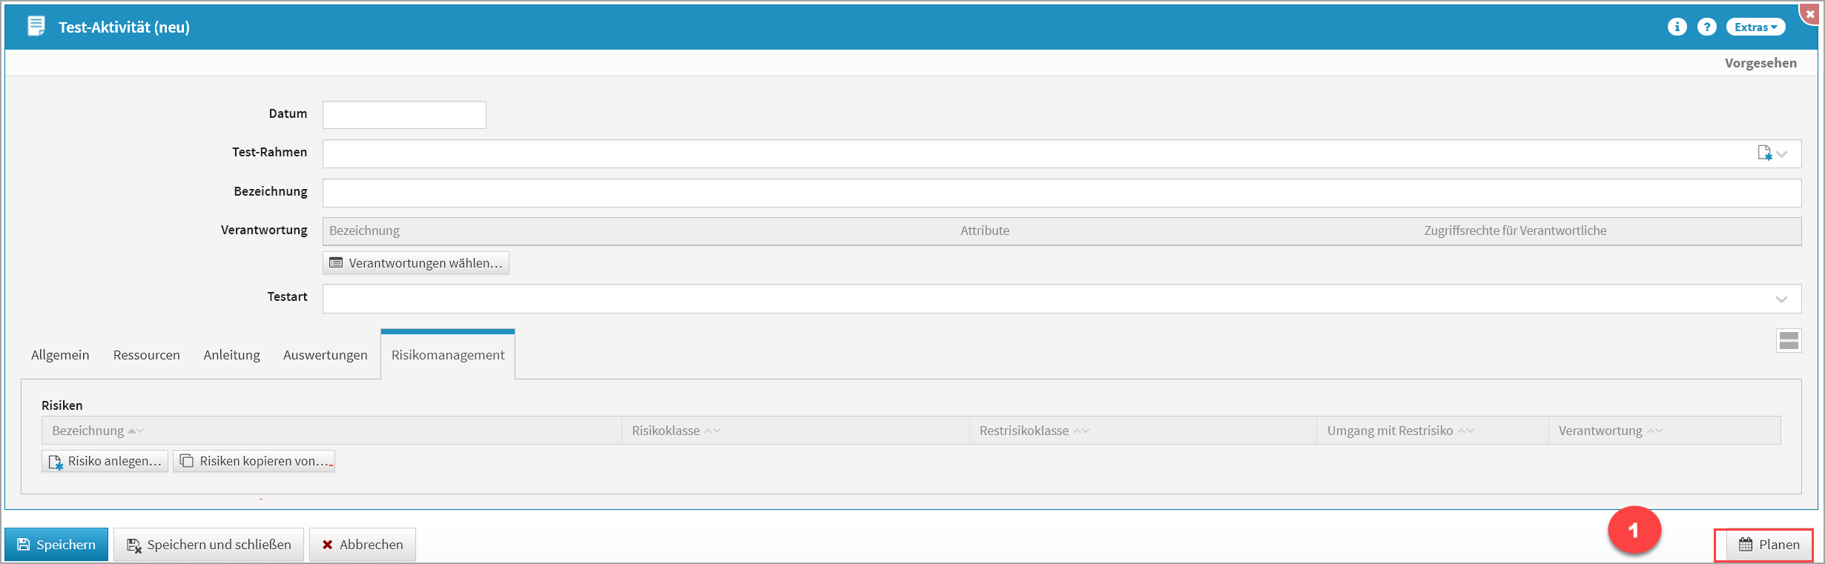Click the Planen calendar button
Viewport: 1825px width, 564px height.
point(1769,545)
